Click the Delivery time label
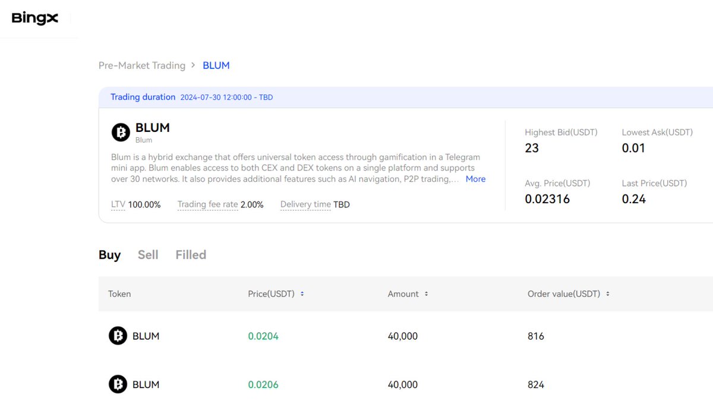The height and width of the screenshot is (401, 713). pos(305,204)
